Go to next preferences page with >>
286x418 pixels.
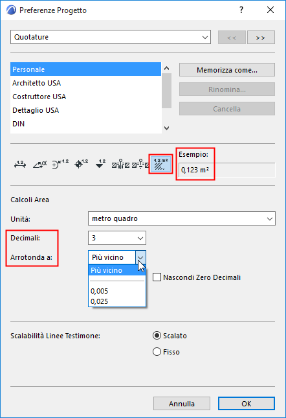[x=261, y=38]
